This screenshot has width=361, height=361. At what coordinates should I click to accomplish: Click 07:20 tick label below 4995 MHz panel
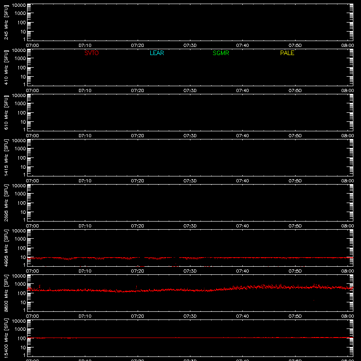pos(138,271)
